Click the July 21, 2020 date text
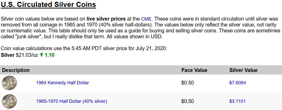The height and width of the screenshot is (110, 282). (x=151, y=49)
